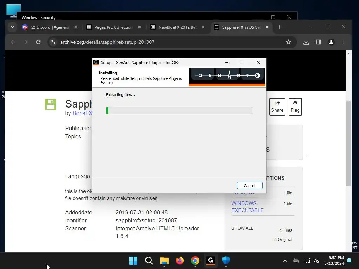Open a new browser tab

[x=279, y=27]
